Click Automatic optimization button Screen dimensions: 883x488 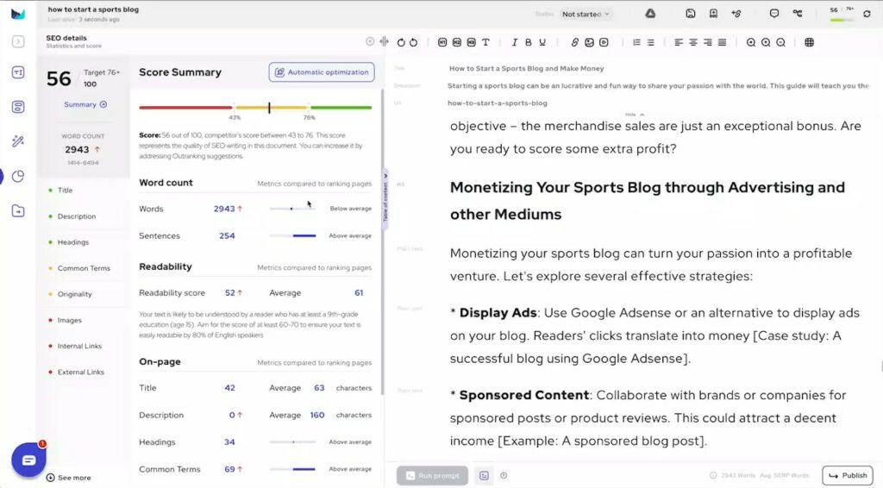point(322,72)
